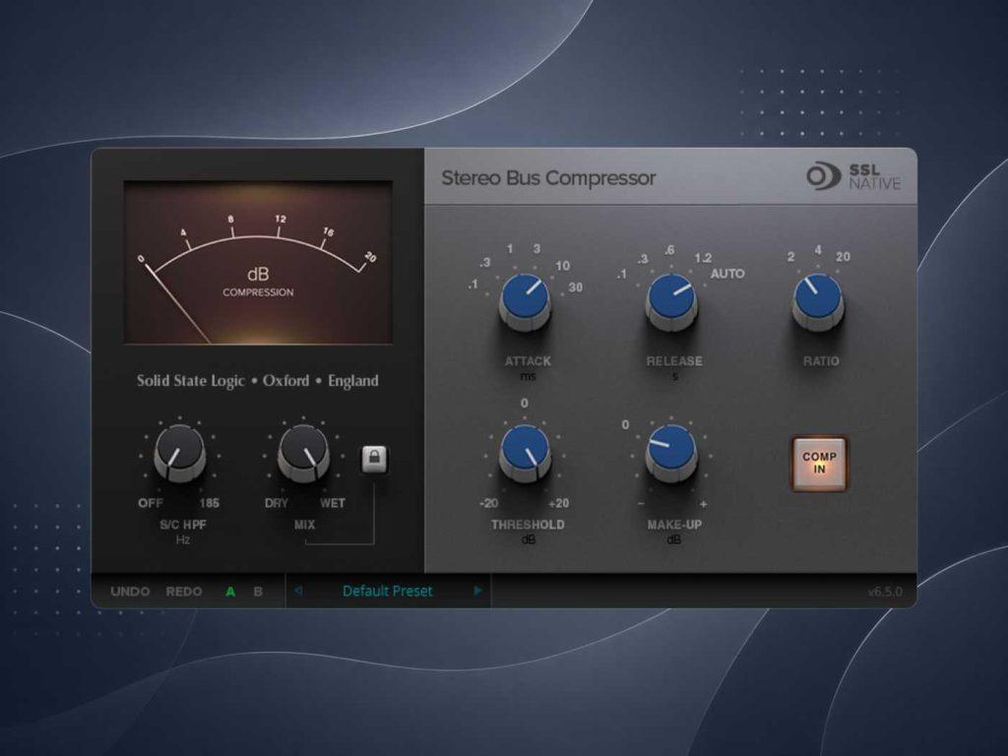Click the Dry/Wet Mix knob
Image resolution: width=1008 pixels, height=756 pixels.
303,453
